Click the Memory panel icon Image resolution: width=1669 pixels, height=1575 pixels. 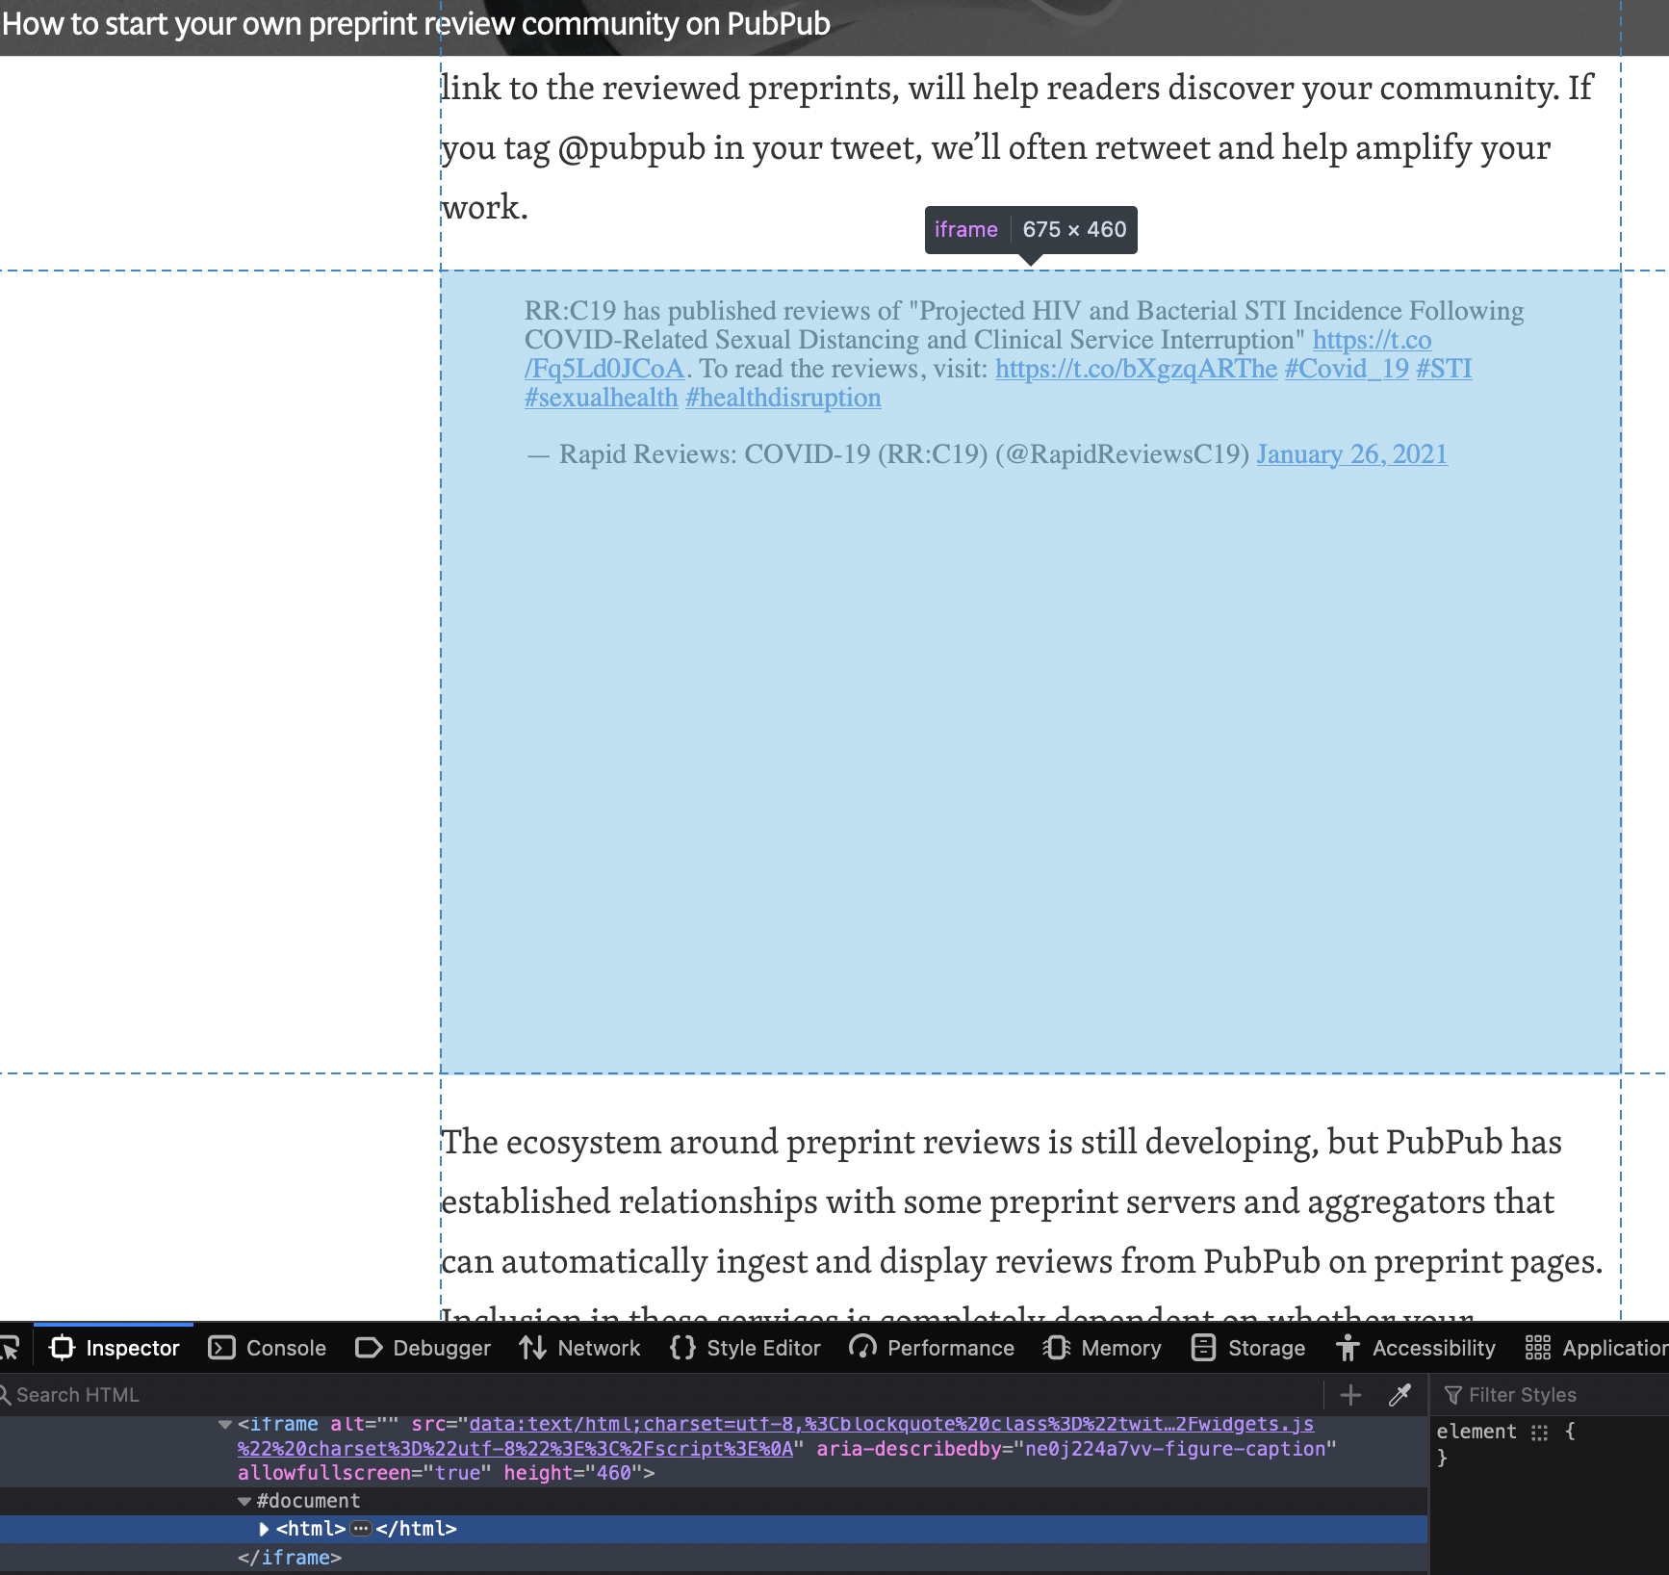coord(1055,1348)
